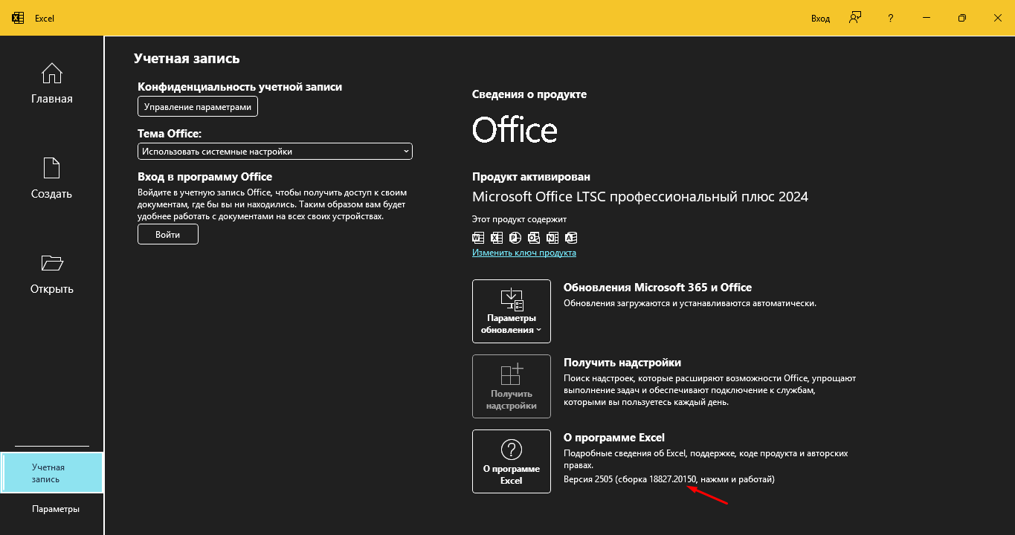This screenshot has width=1015, height=535.
Task: Open Help with the question mark icon
Action: tap(891, 18)
